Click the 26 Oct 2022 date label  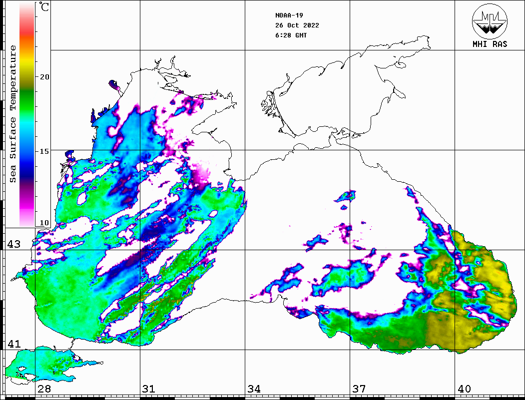pyautogui.click(x=297, y=25)
